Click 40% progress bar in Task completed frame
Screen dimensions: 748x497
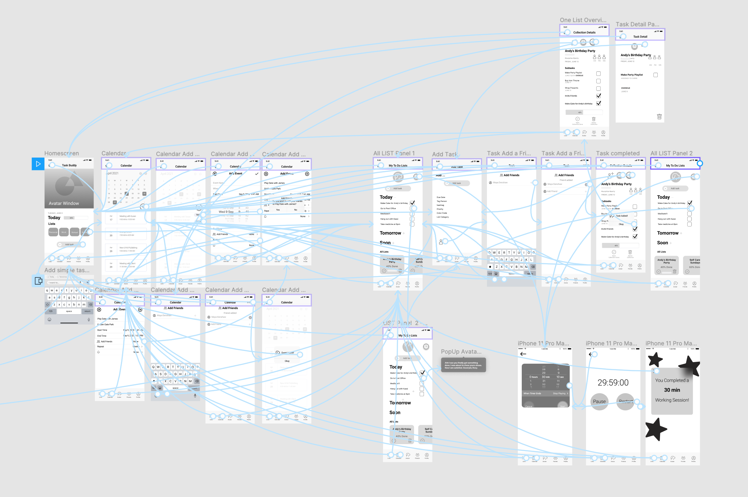click(621, 246)
